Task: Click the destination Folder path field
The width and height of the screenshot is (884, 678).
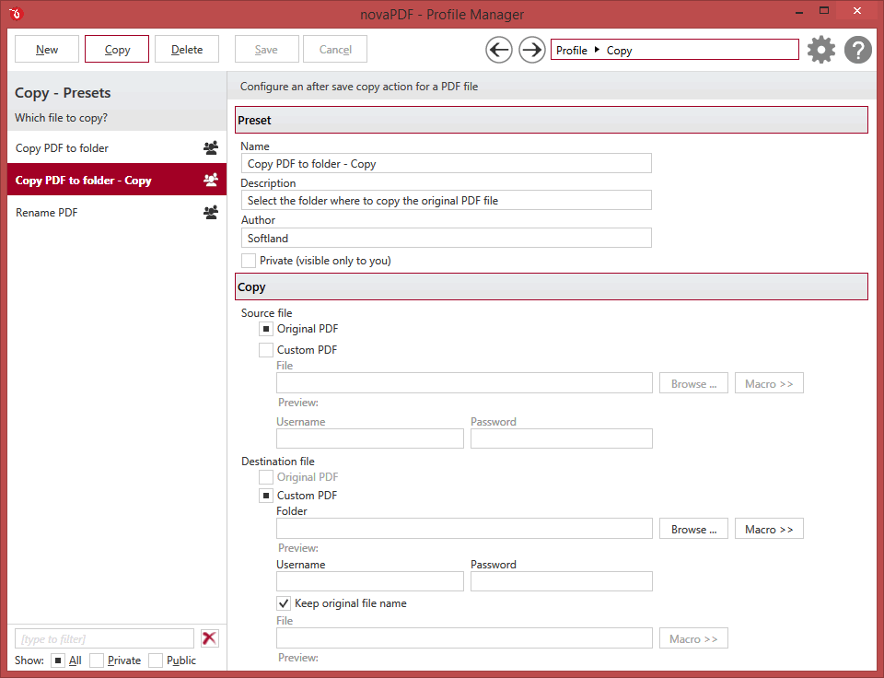Action: point(464,529)
